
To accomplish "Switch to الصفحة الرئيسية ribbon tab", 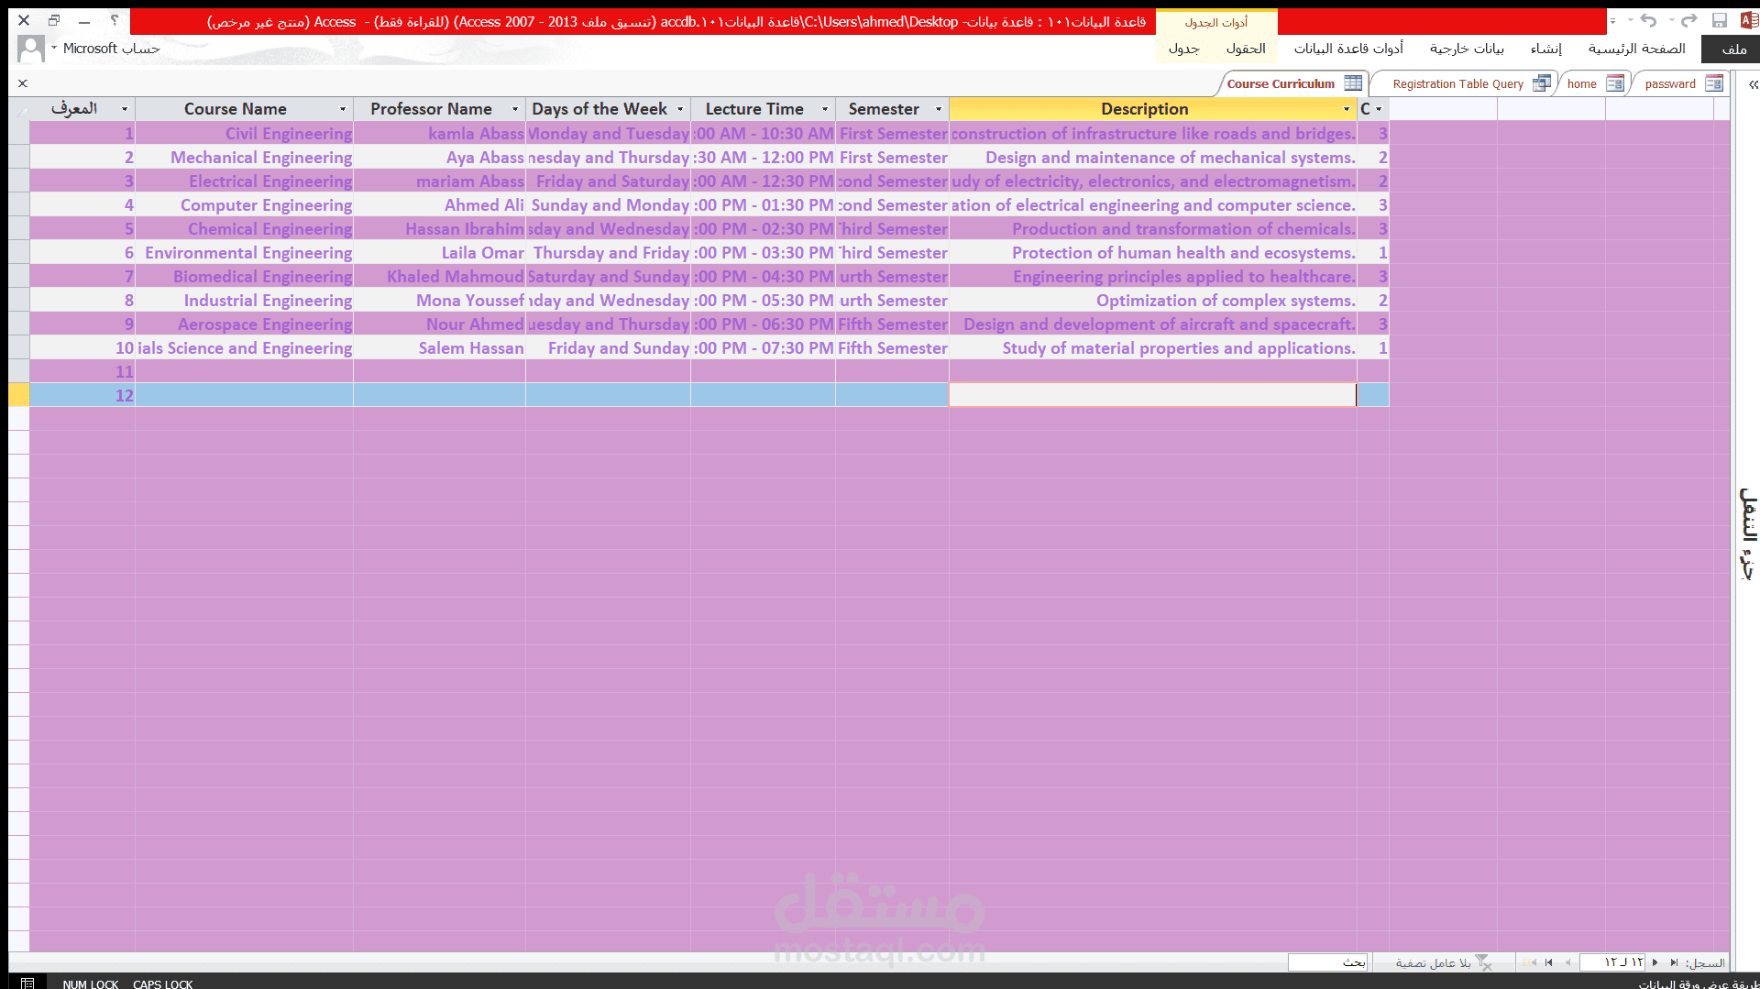I will coord(1637,49).
